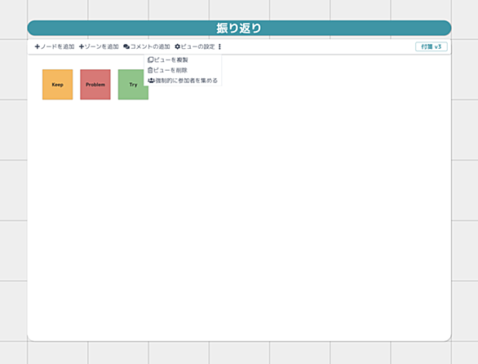The image size is (478, 364).
Task: Choose ノードを追加 in toolbar
Action: [x=55, y=46]
